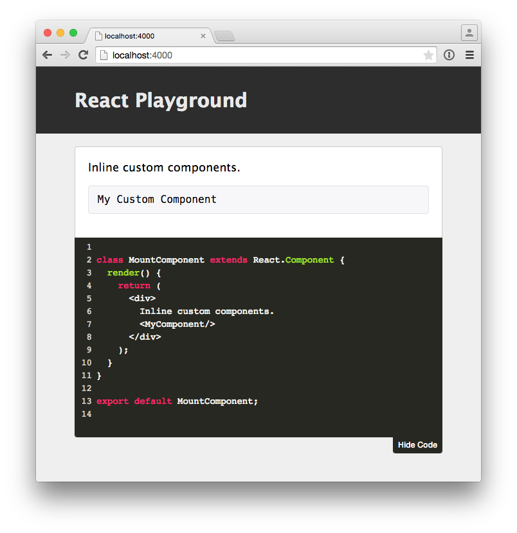
Task: Click the bookmark star icon
Action: [428, 55]
